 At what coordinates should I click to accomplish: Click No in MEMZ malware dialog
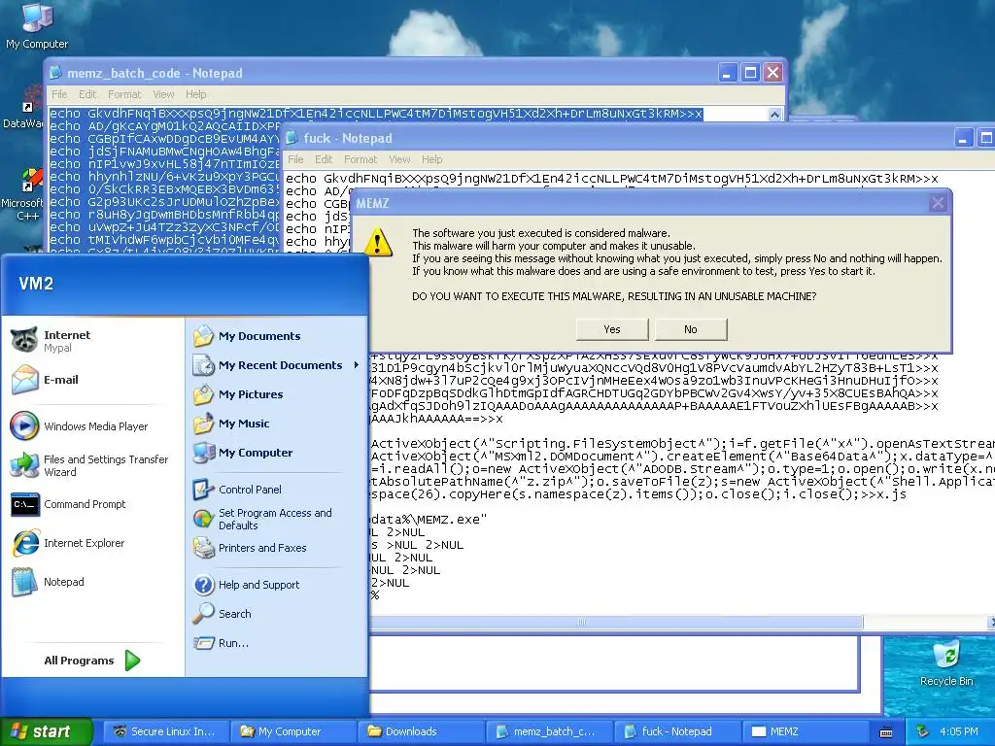(691, 329)
